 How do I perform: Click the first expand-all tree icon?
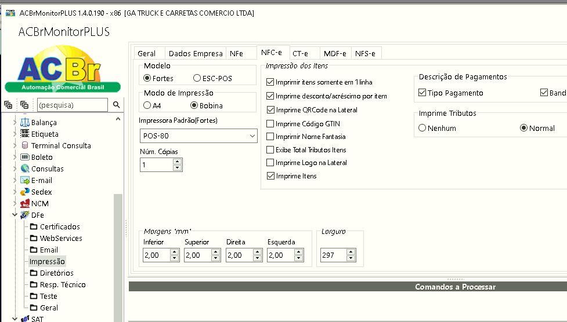[x=8, y=105]
